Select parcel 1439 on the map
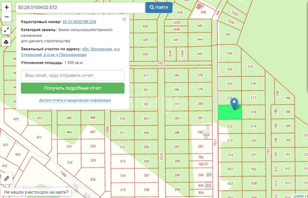 176,23
